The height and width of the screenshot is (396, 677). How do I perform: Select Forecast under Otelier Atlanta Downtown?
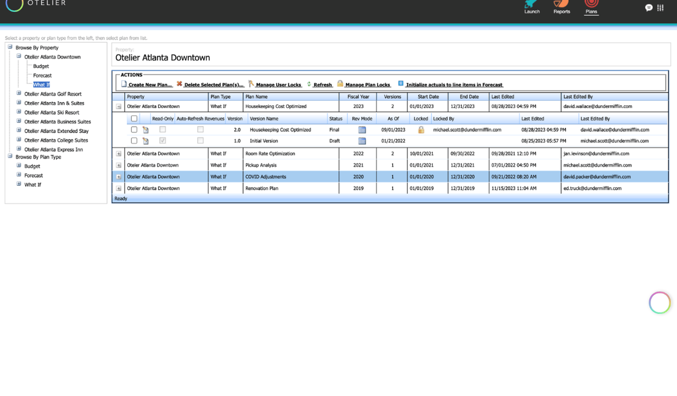pyautogui.click(x=42, y=76)
